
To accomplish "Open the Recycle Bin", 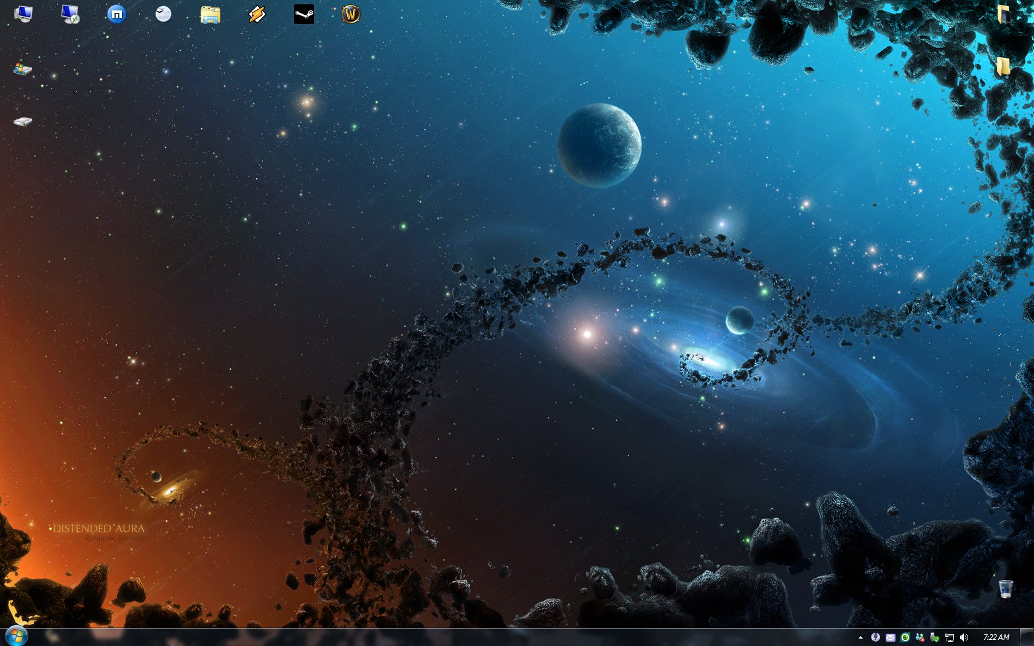I will pos(1006,589).
